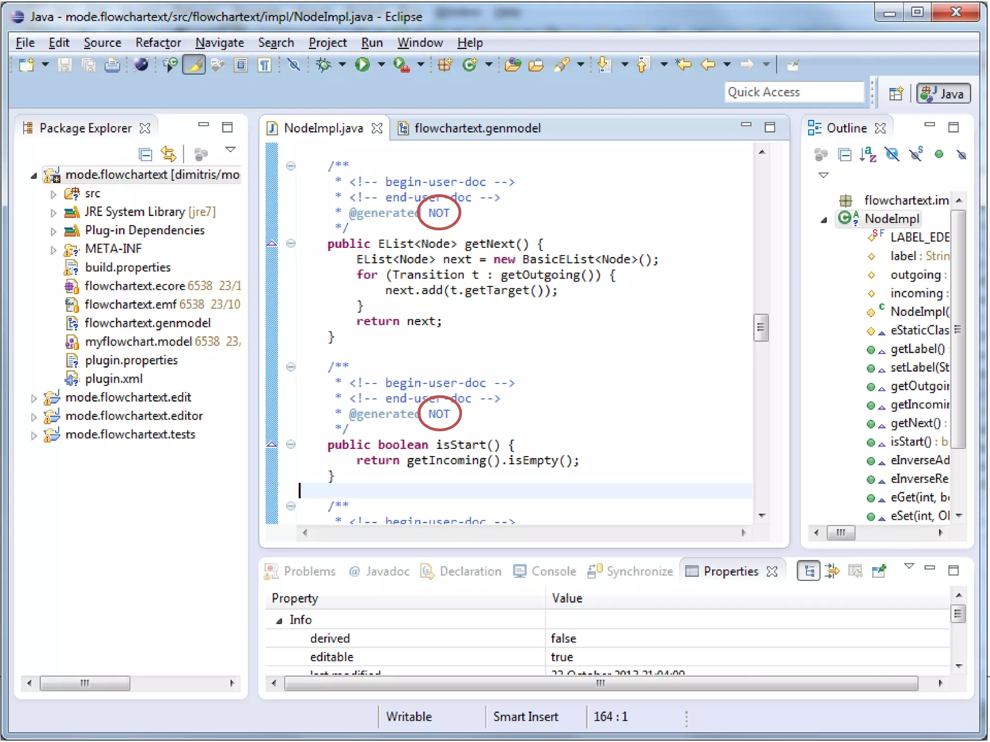Sort Outline entries alphabetically
The height and width of the screenshot is (742, 990).
pos(868,155)
